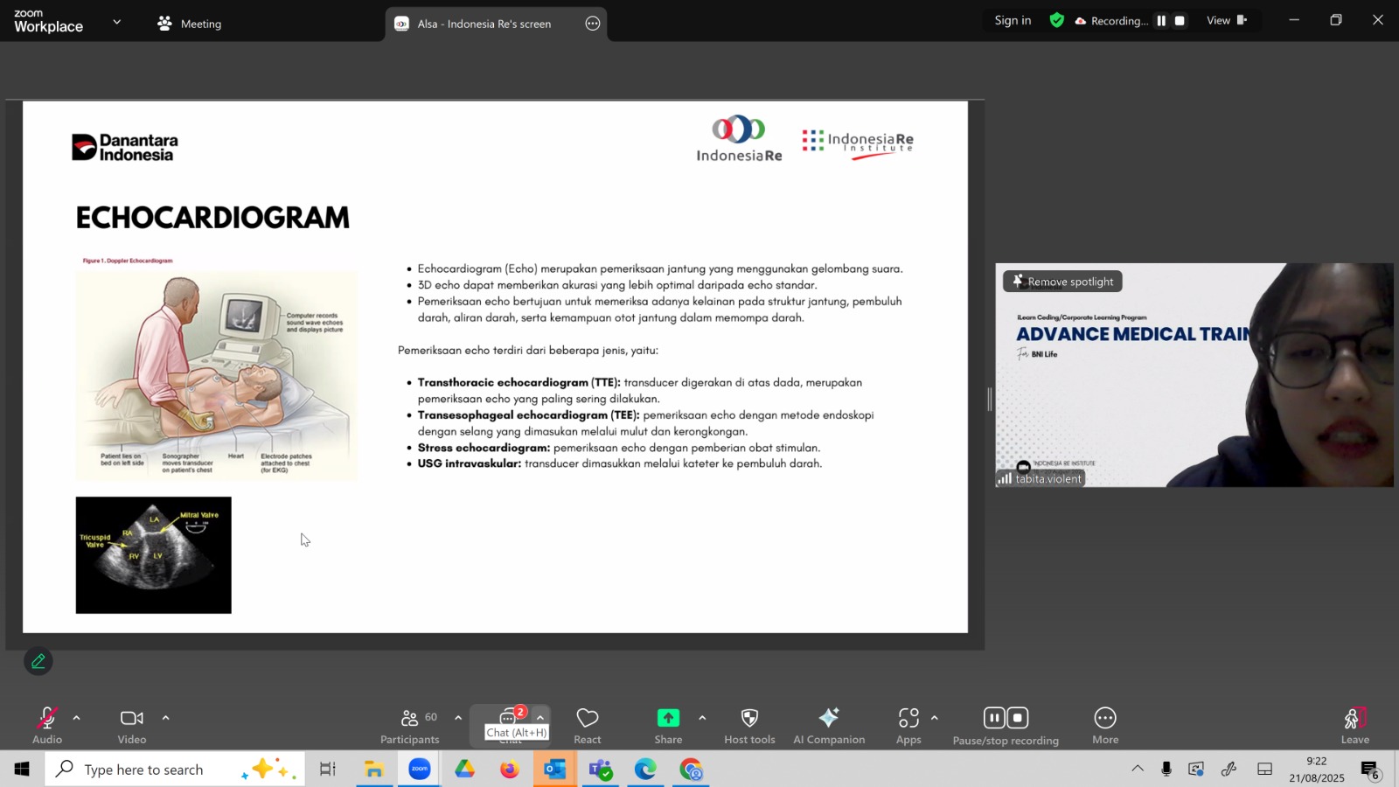Open the Apps icon in toolbar
This screenshot has width=1399, height=787.
(x=908, y=719)
